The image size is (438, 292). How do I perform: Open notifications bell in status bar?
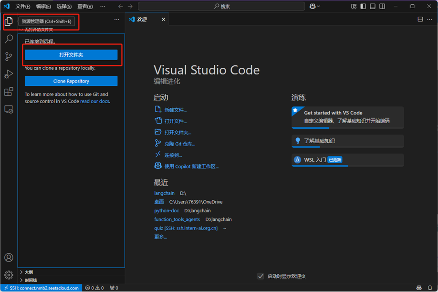click(x=430, y=288)
